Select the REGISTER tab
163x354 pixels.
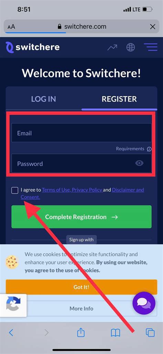click(x=119, y=99)
